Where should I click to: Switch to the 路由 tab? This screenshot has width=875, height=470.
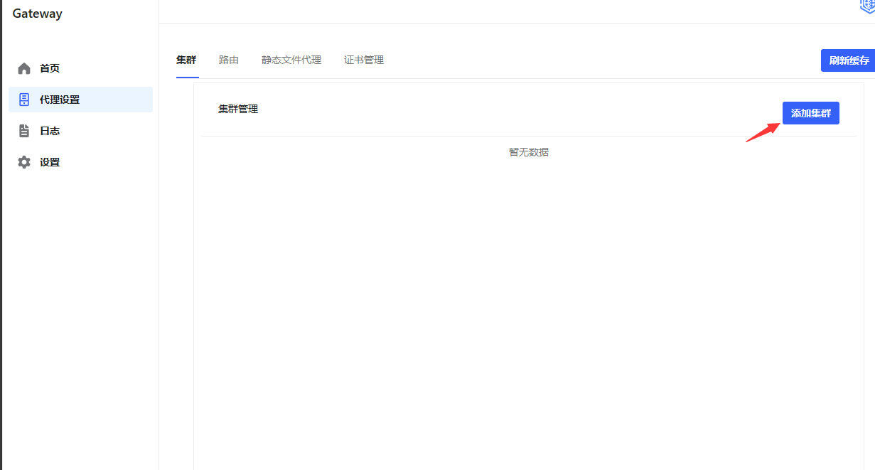(228, 60)
